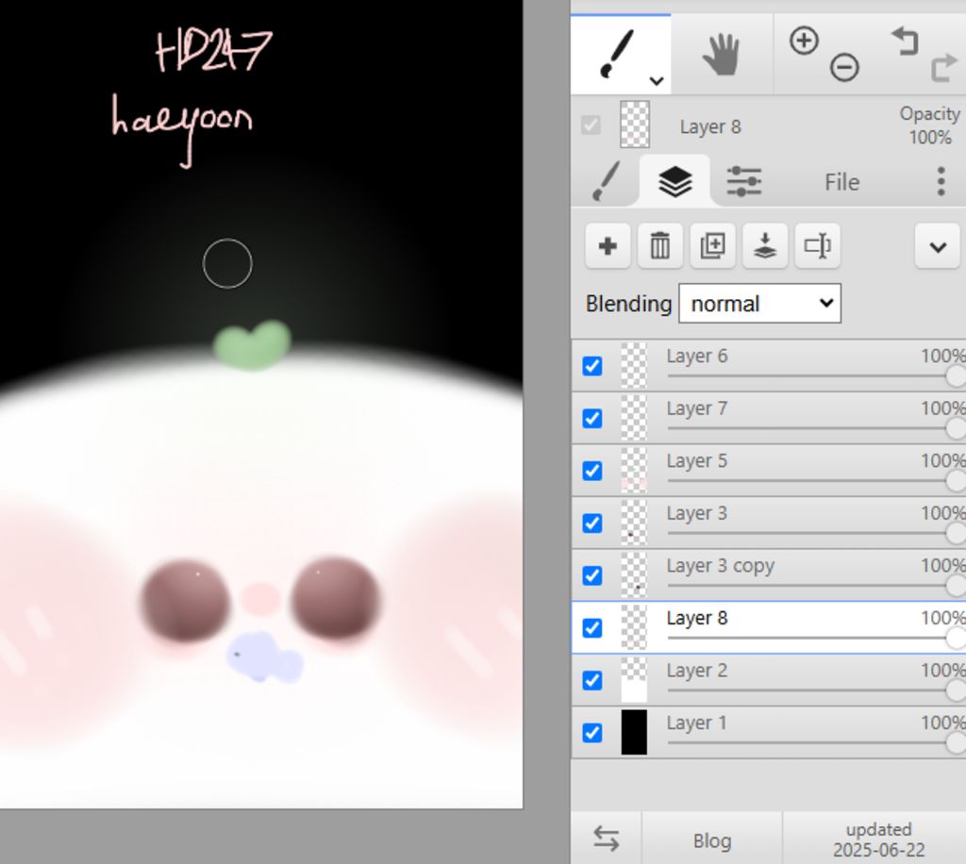Hide Layer 6 using its checkbox

pyautogui.click(x=592, y=366)
